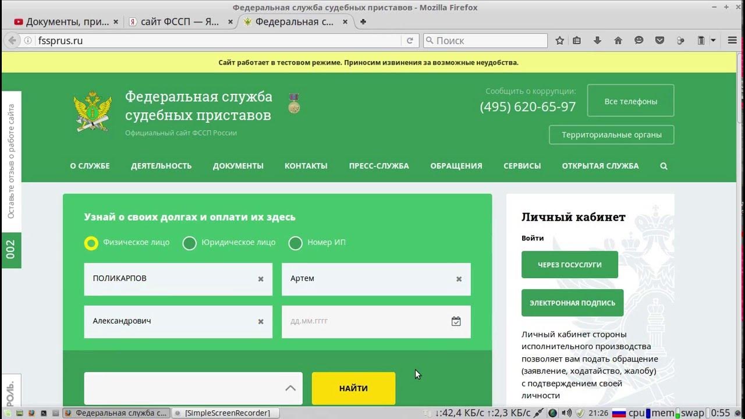Click the trash-can extension icon in toolbar
This screenshot has height=419, width=745.
point(701,41)
